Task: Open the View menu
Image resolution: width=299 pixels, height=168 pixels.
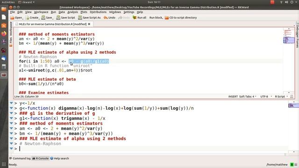Action: pos(28,12)
